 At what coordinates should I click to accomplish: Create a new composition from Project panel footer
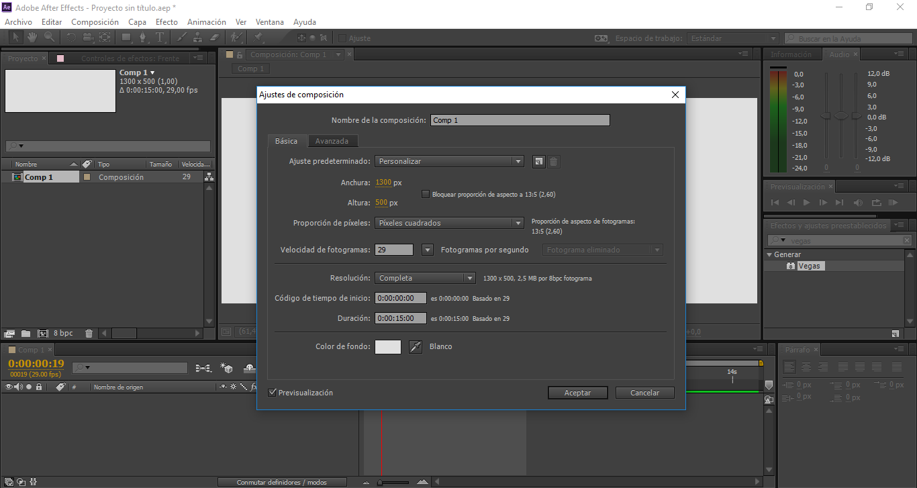tap(43, 333)
